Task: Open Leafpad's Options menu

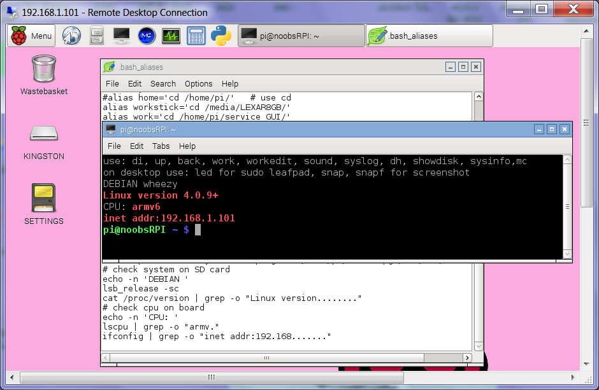Action: click(198, 83)
